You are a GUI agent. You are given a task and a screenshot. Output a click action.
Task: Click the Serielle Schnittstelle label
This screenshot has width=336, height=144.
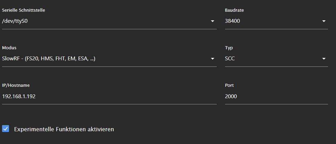tap(24, 10)
